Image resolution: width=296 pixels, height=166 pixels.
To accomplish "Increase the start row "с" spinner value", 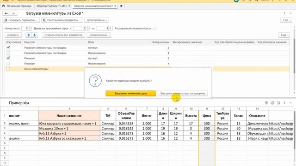I will coord(87,27).
